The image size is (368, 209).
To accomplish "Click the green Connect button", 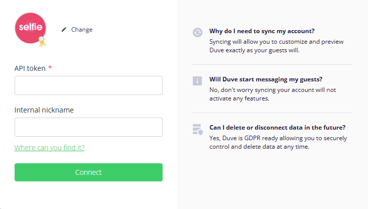I will pos(89,172).
